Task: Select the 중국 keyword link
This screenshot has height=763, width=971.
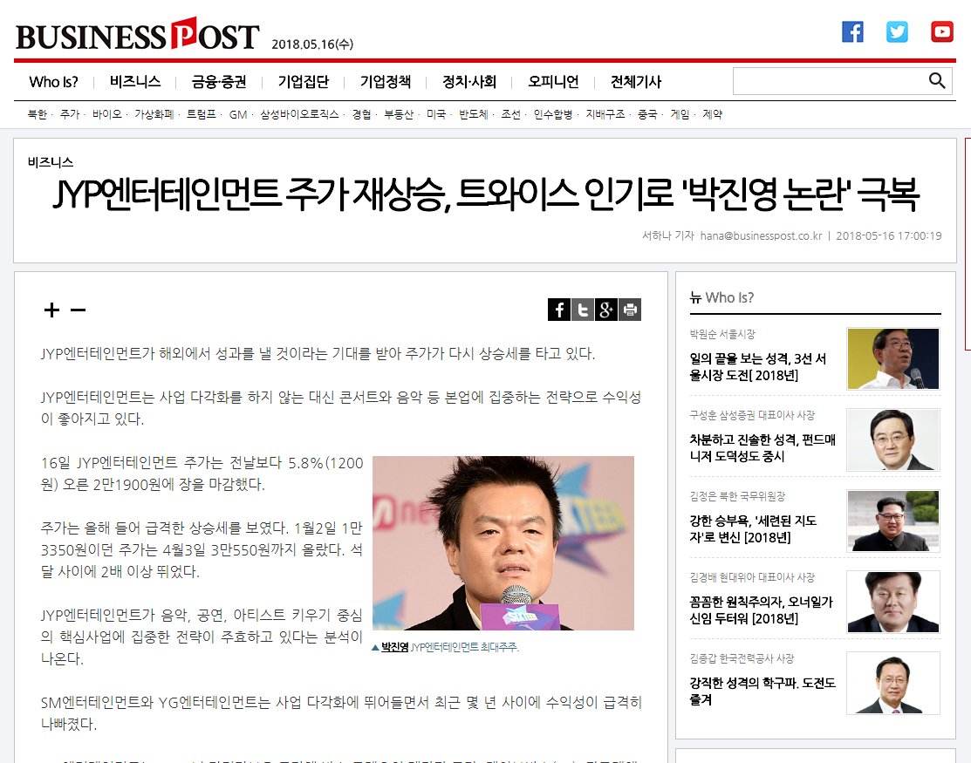Action: pyautogui.click(x=647, y=114)
